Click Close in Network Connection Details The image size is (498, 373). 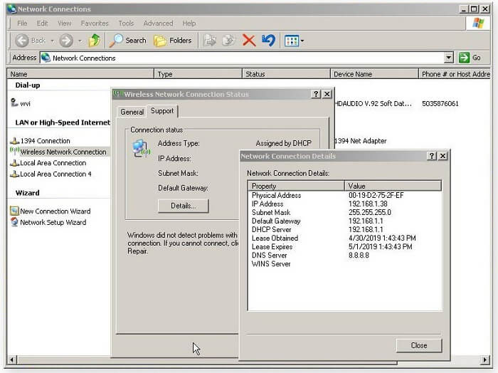419,345
